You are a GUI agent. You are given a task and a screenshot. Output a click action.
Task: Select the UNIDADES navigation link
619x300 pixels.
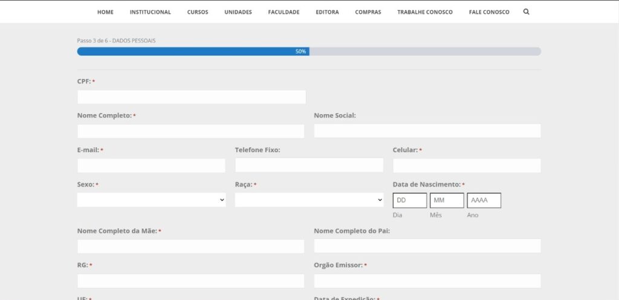[238, 12]
